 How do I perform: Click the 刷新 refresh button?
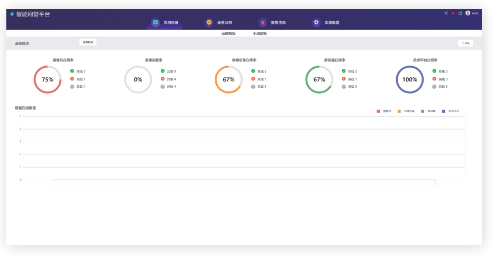[465, 43]
